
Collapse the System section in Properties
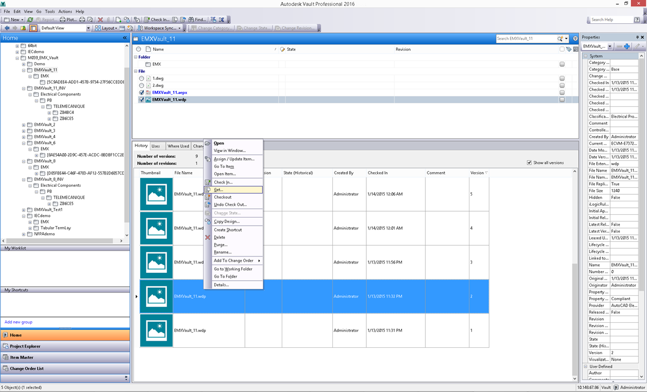(585, 56)
